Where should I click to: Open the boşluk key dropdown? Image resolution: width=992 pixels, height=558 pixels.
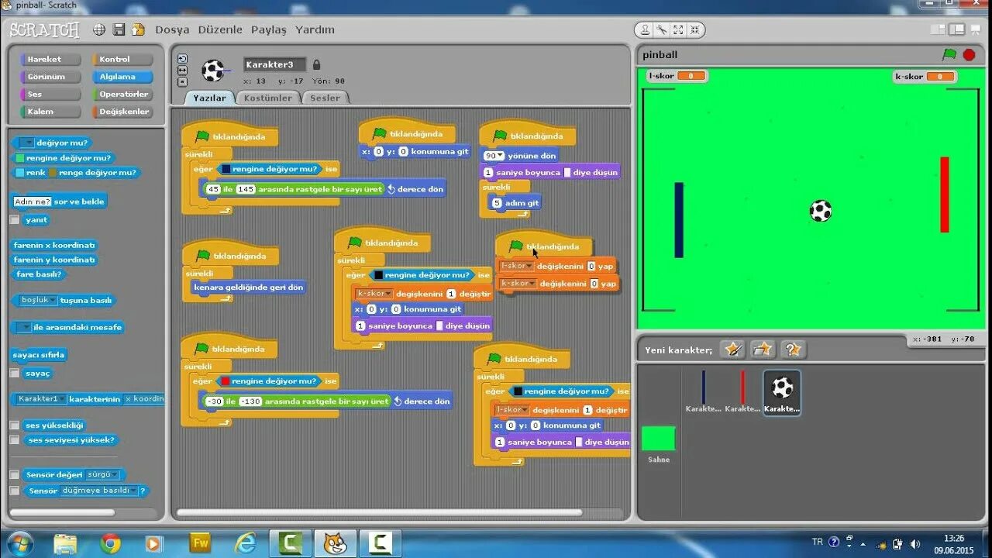pos(38,300)
